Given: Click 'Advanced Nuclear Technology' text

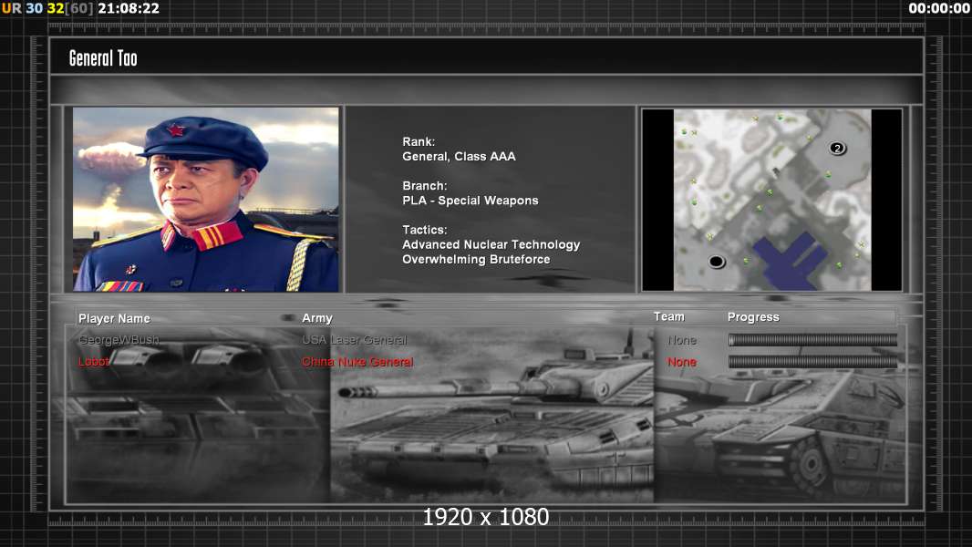Looking at the screenshot, I should 491,244.
